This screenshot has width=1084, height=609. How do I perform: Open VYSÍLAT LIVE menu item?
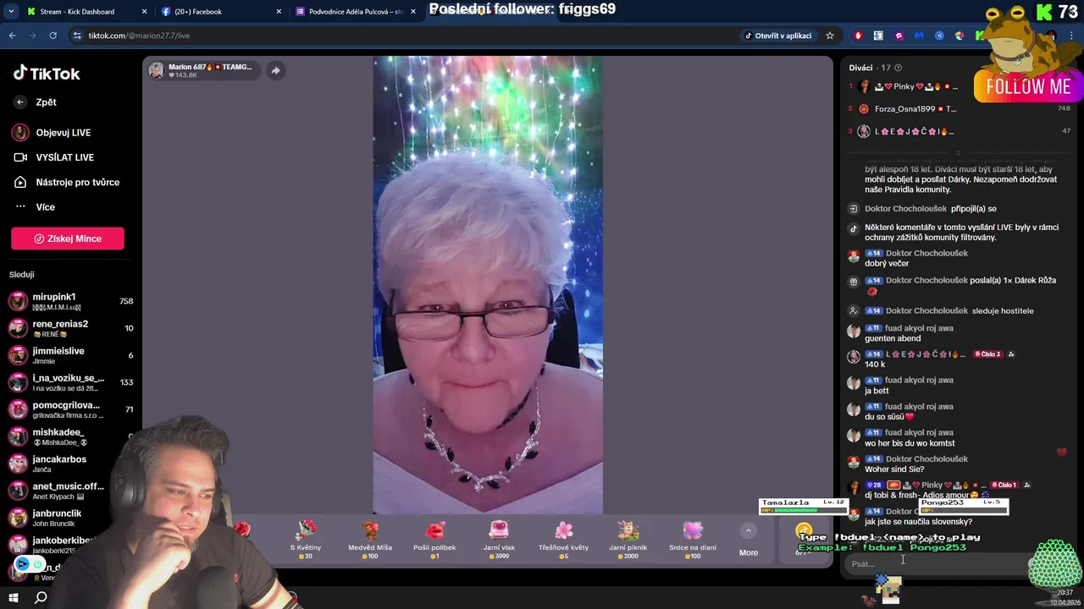coord(64,157)
